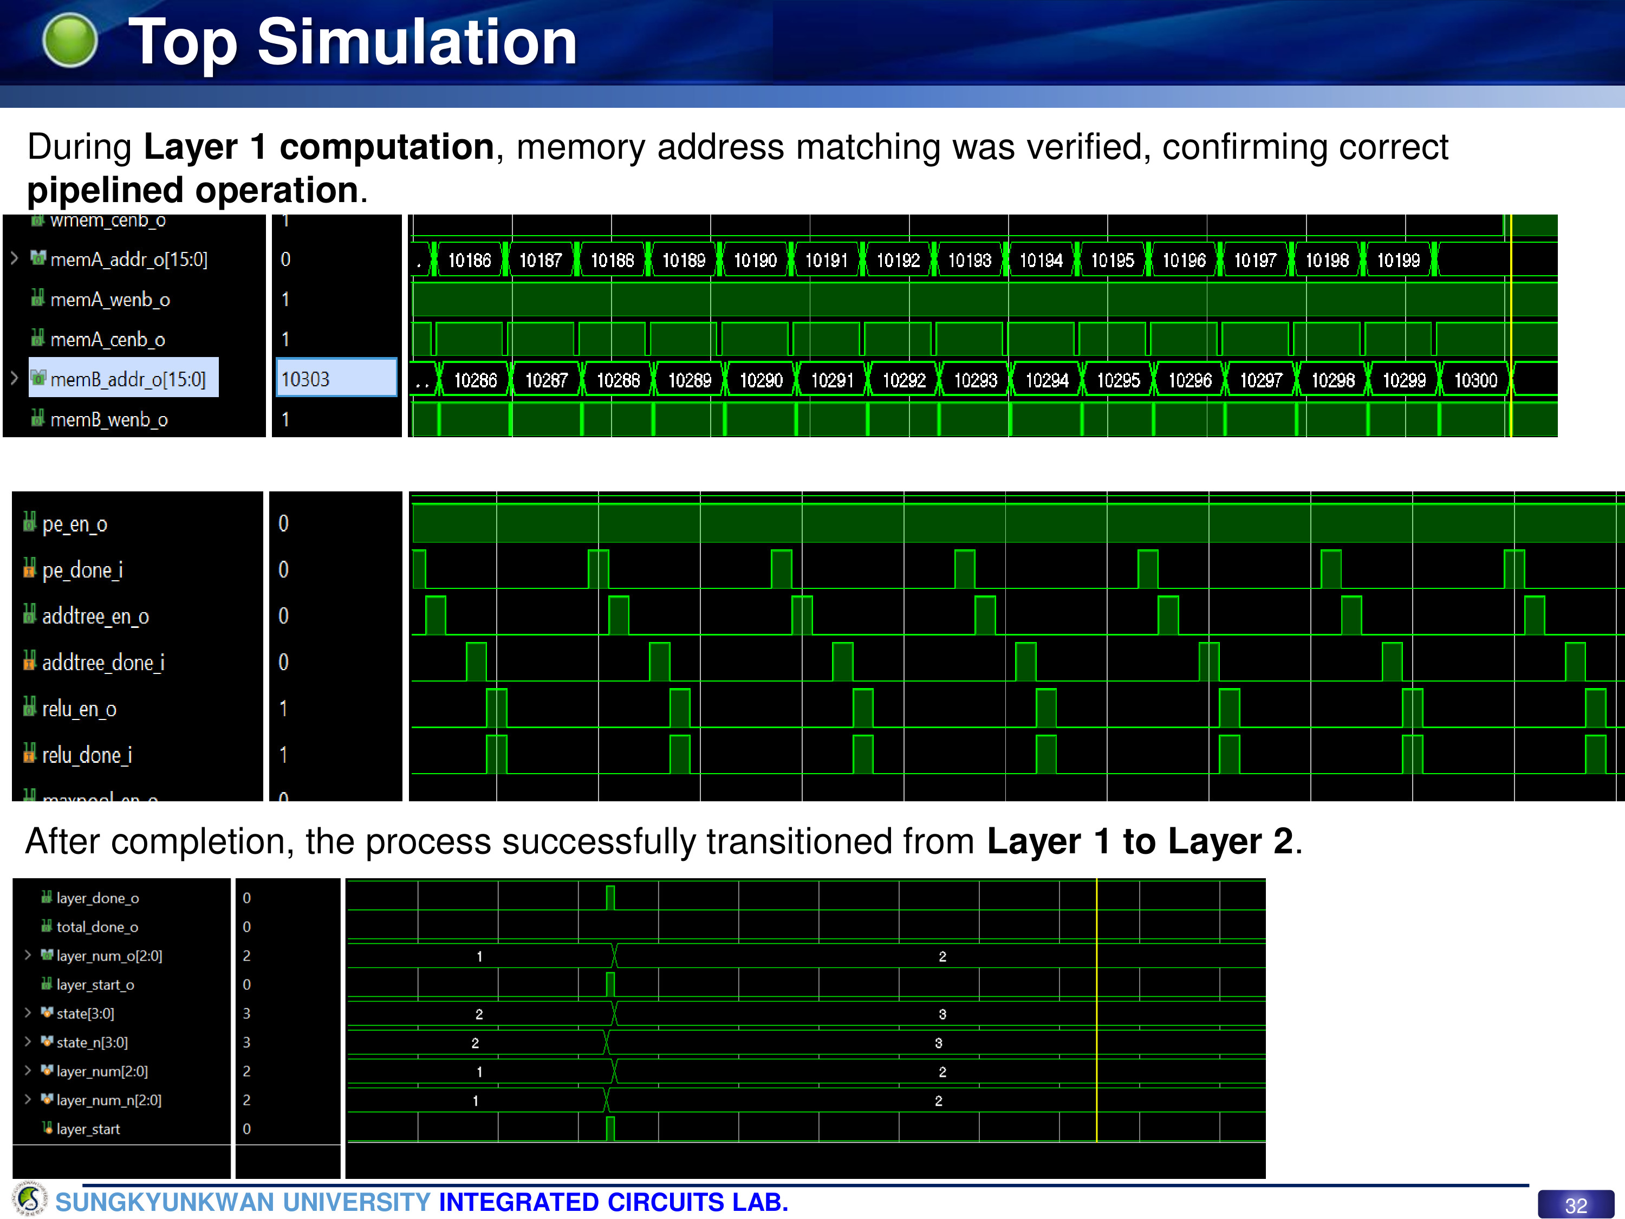Click the Sungkyunkwan University logo
The width and height of the screenshot is (1625, 1219).
coord(30,1198)
